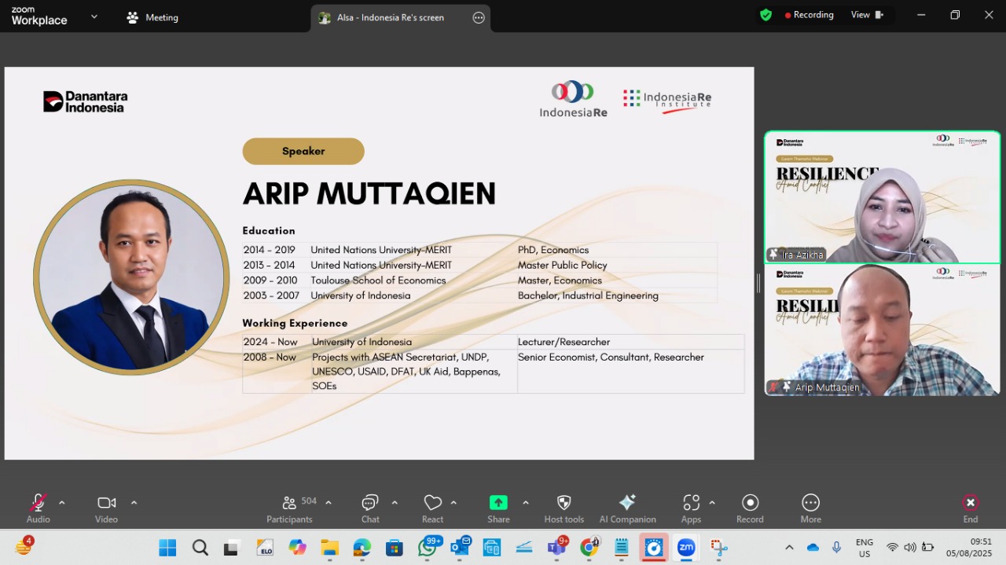Open the React heart icon
Viewport: 1006px width, 565px height.
pyautogui.click(x=432, y=503)
